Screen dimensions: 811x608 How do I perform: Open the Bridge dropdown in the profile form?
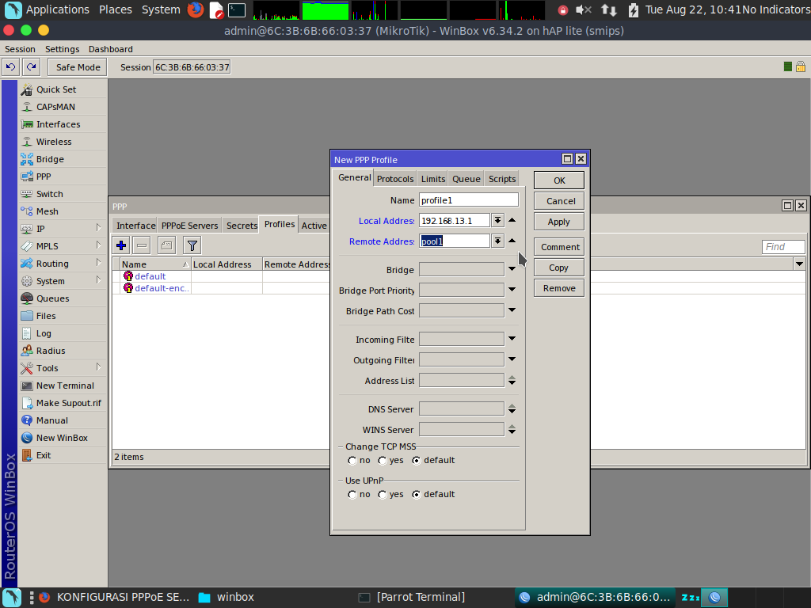click(x=512, y=270)
